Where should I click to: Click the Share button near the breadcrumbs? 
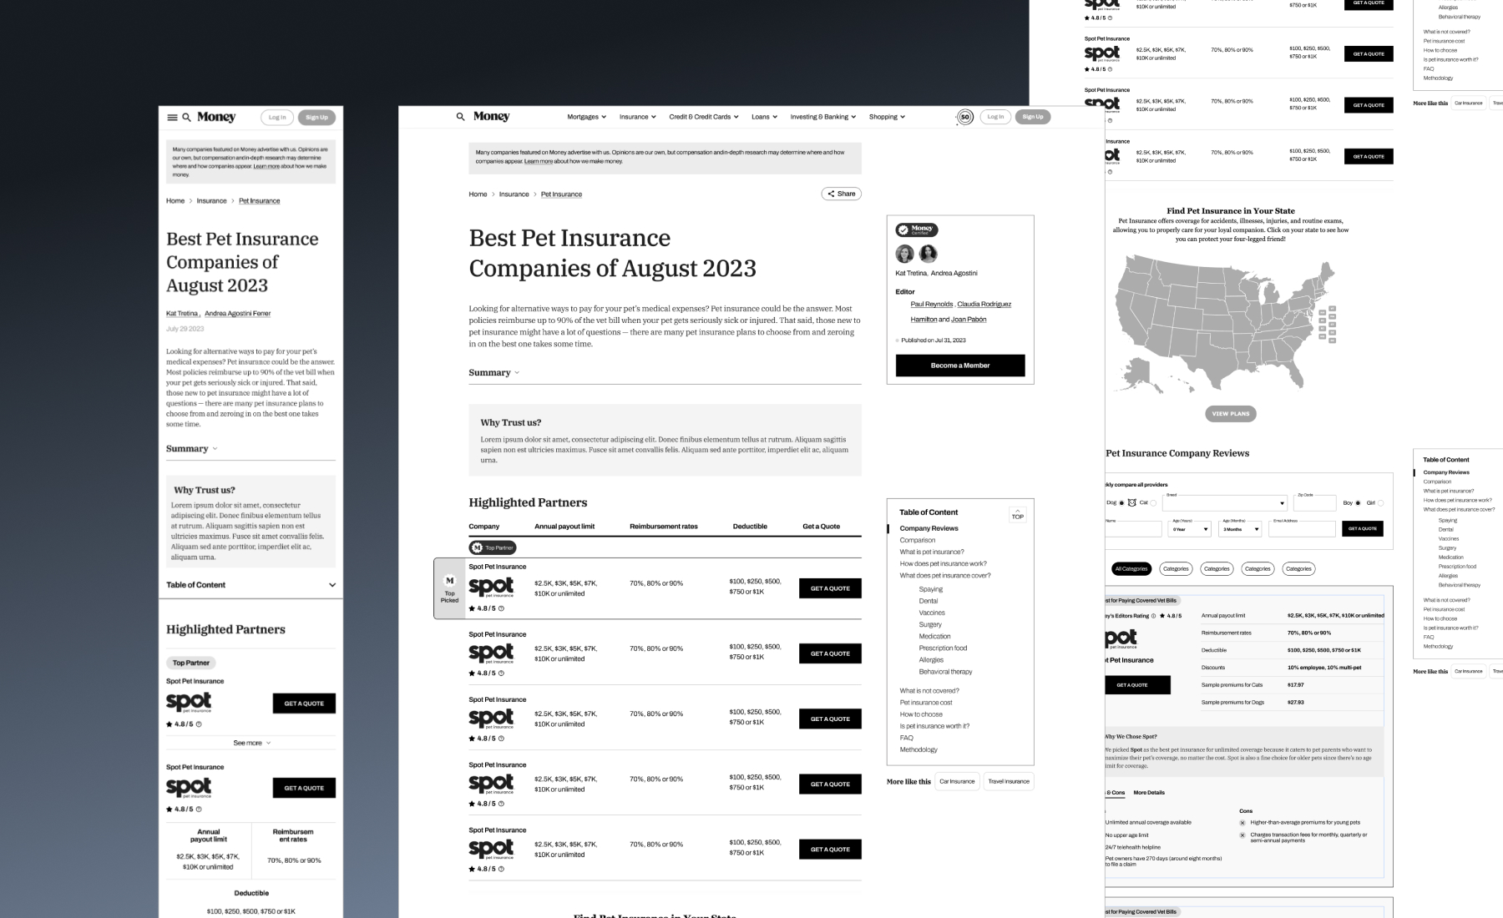841,194
